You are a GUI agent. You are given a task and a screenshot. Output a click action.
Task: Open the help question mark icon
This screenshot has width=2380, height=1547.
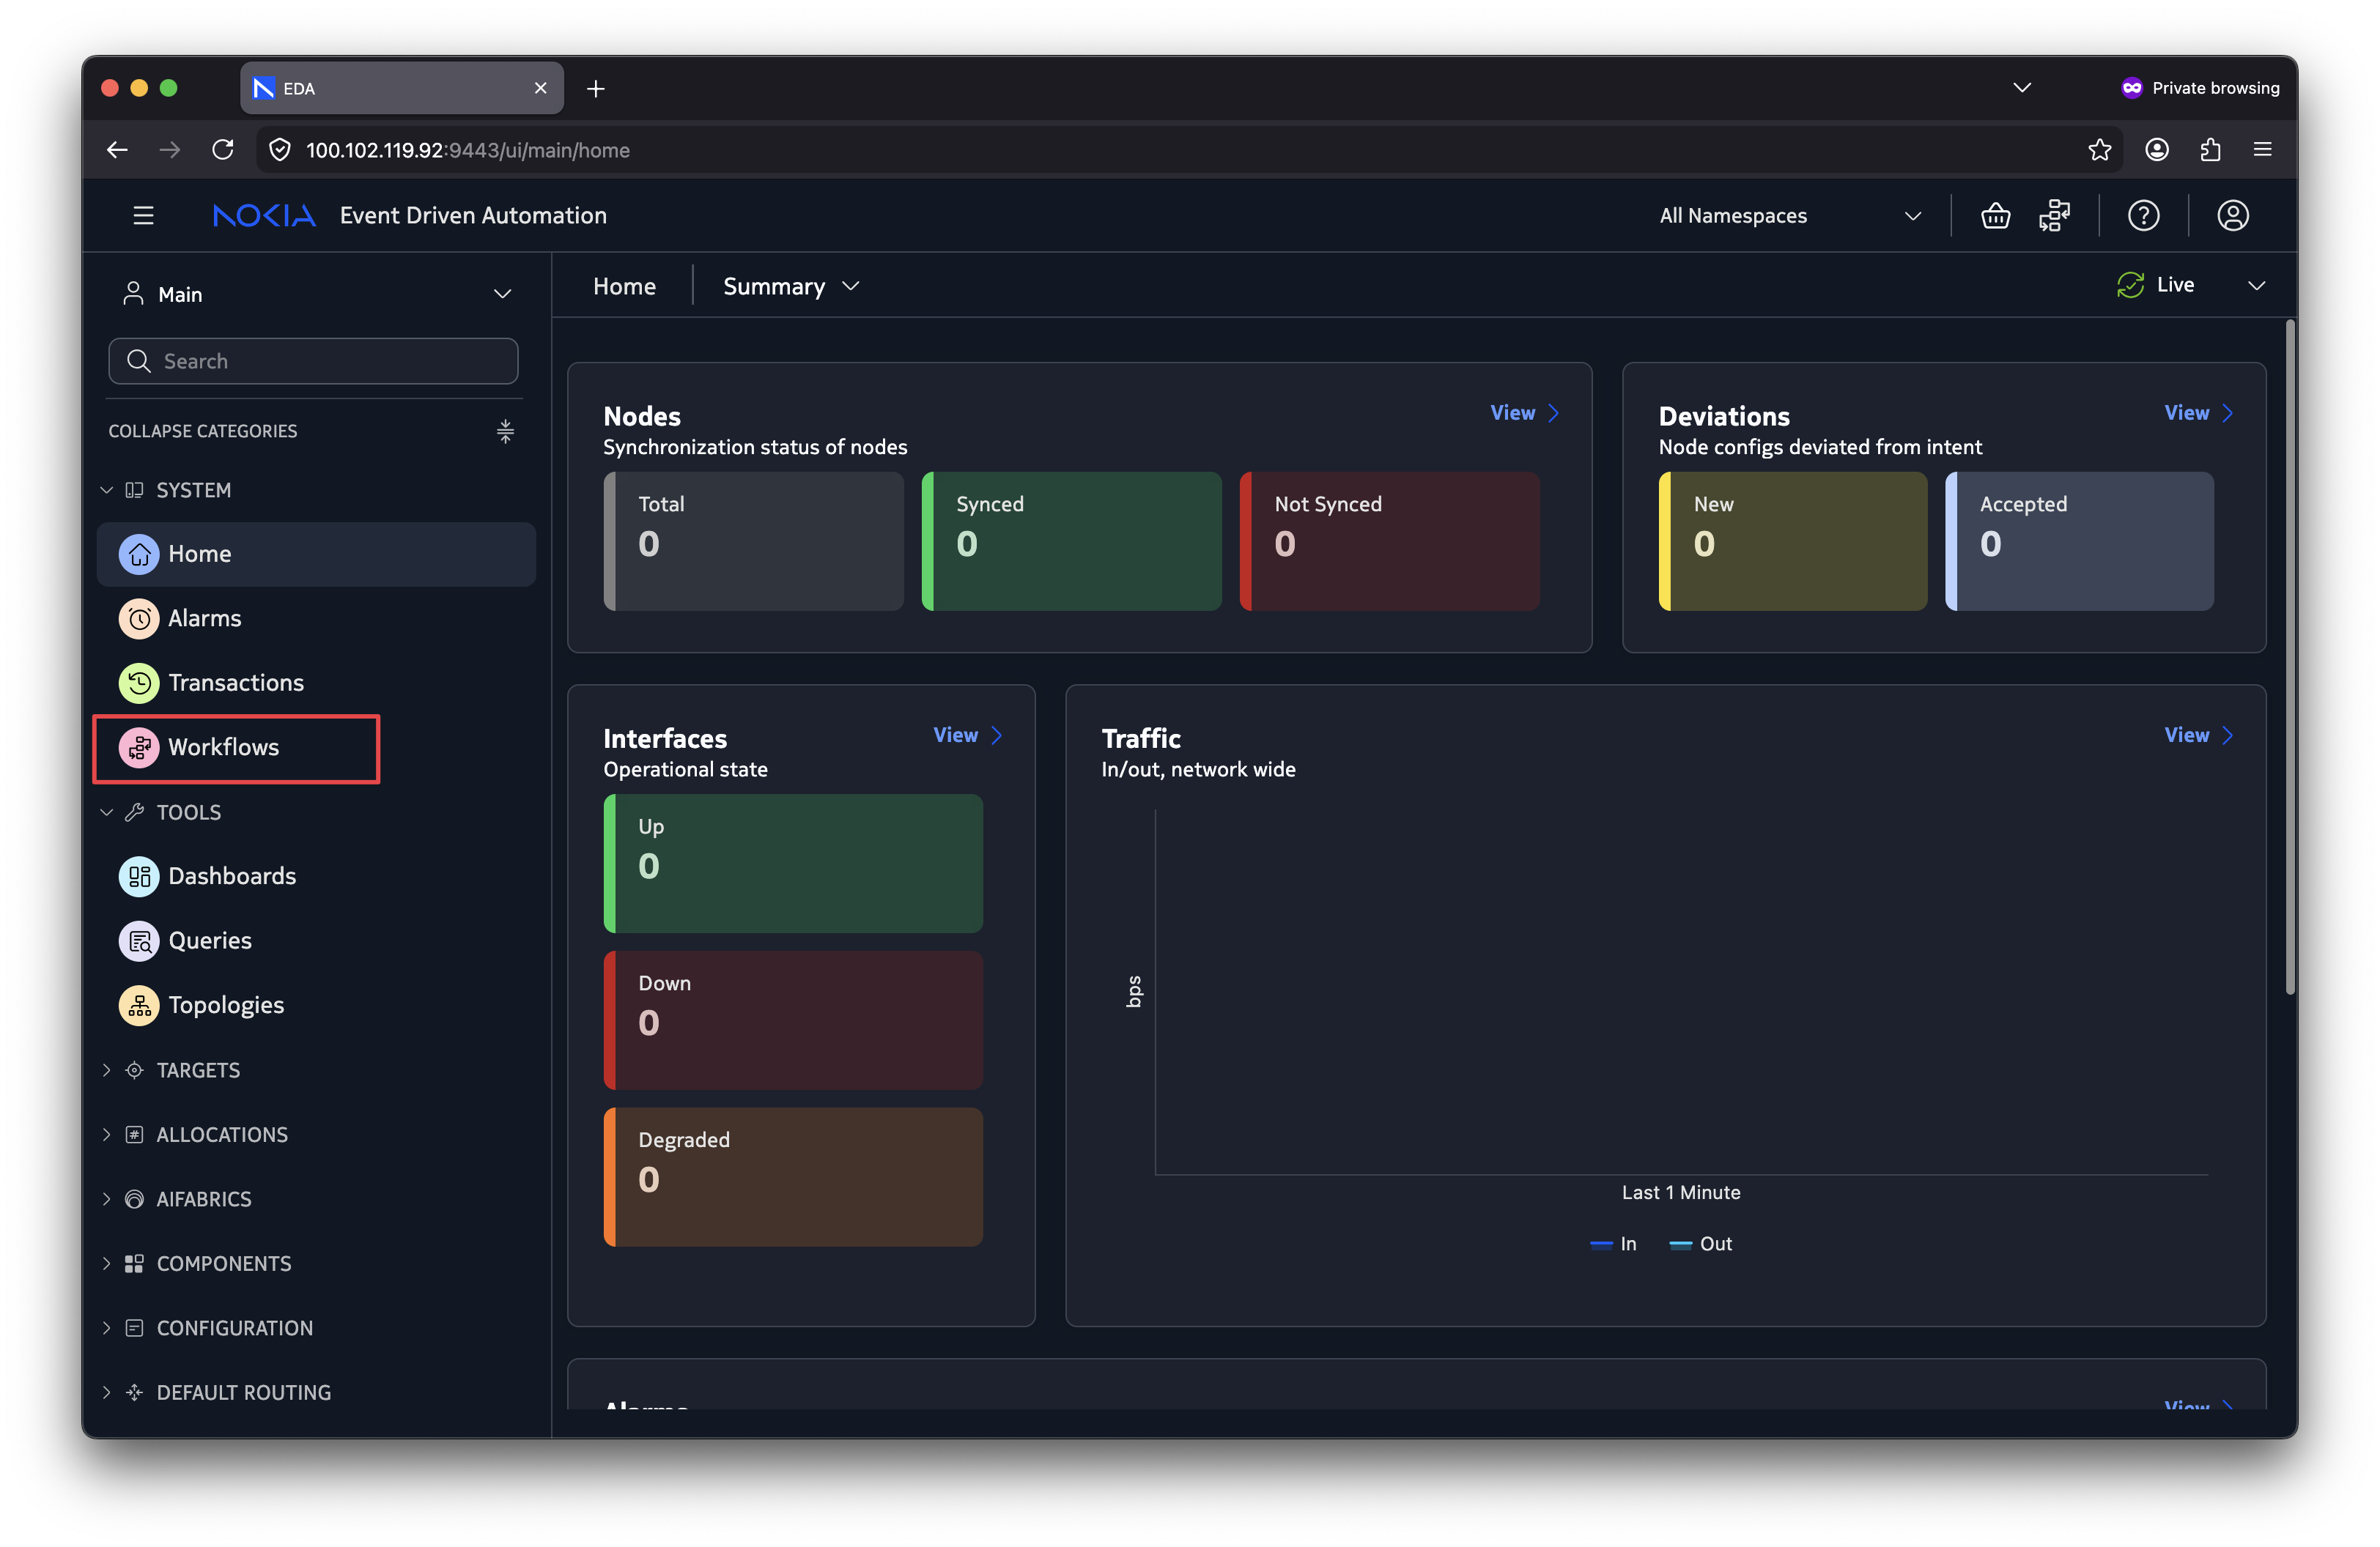[2143, 215]
